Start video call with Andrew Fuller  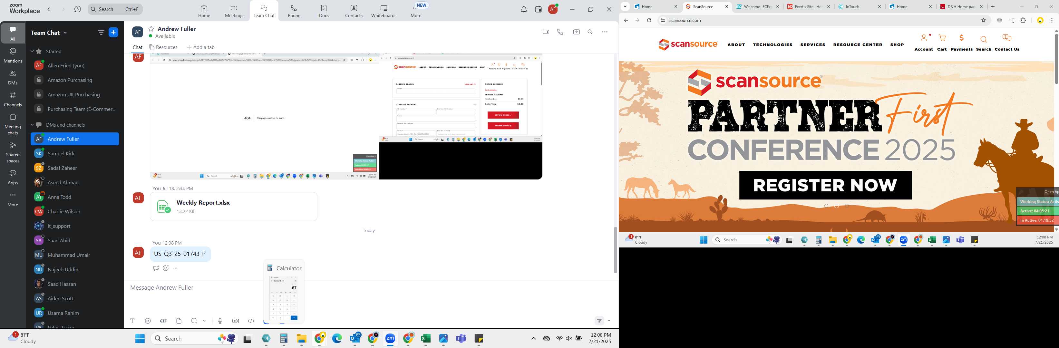(546, 32)
